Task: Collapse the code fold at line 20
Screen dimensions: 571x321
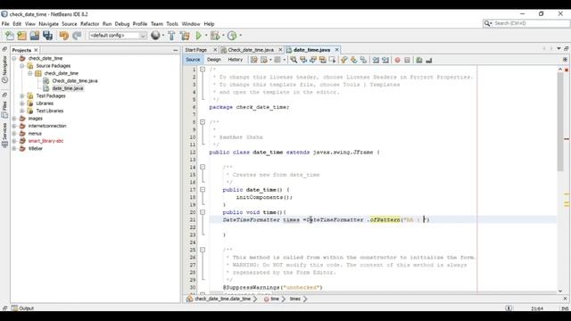Action: [x=203, y=212]
